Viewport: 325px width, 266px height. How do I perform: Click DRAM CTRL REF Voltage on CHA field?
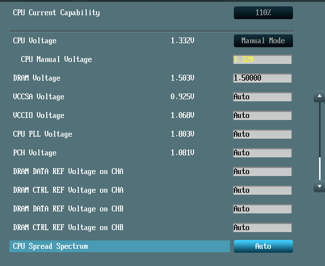(262, 190)
